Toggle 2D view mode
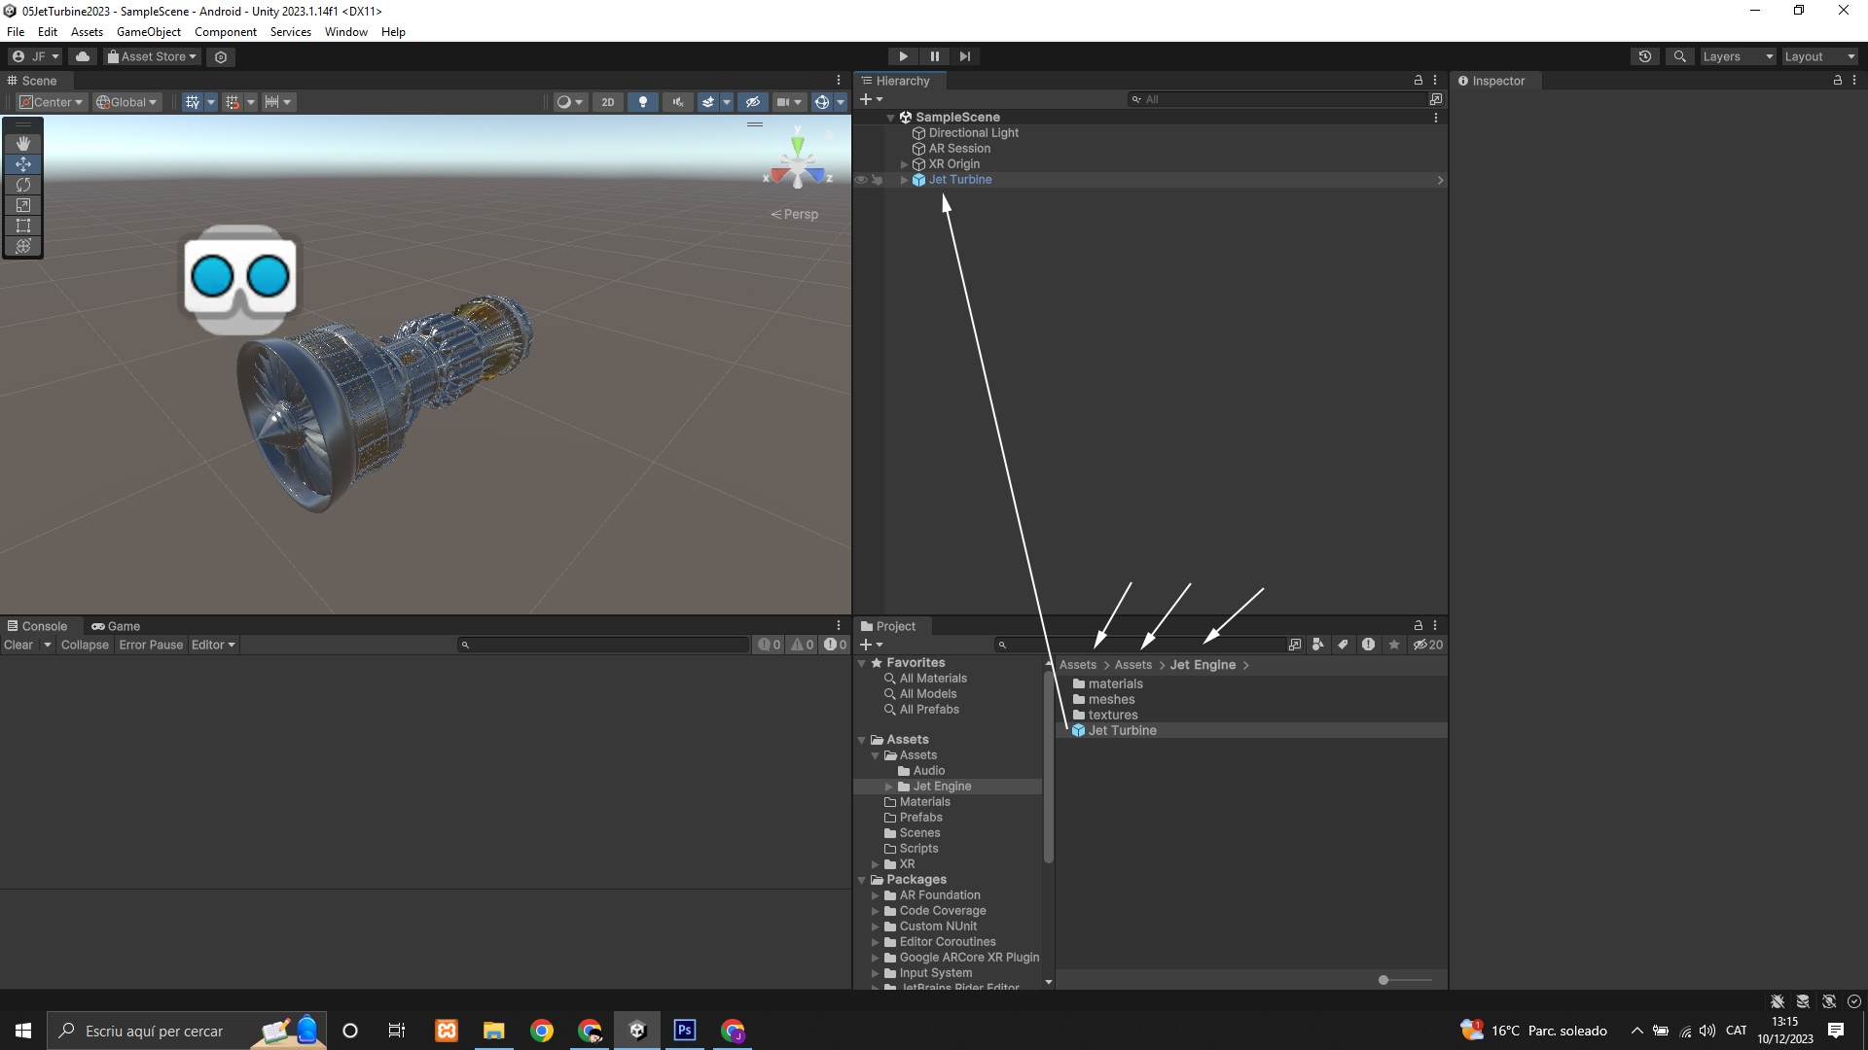Screen dimensions: 1868x1050 608,102
